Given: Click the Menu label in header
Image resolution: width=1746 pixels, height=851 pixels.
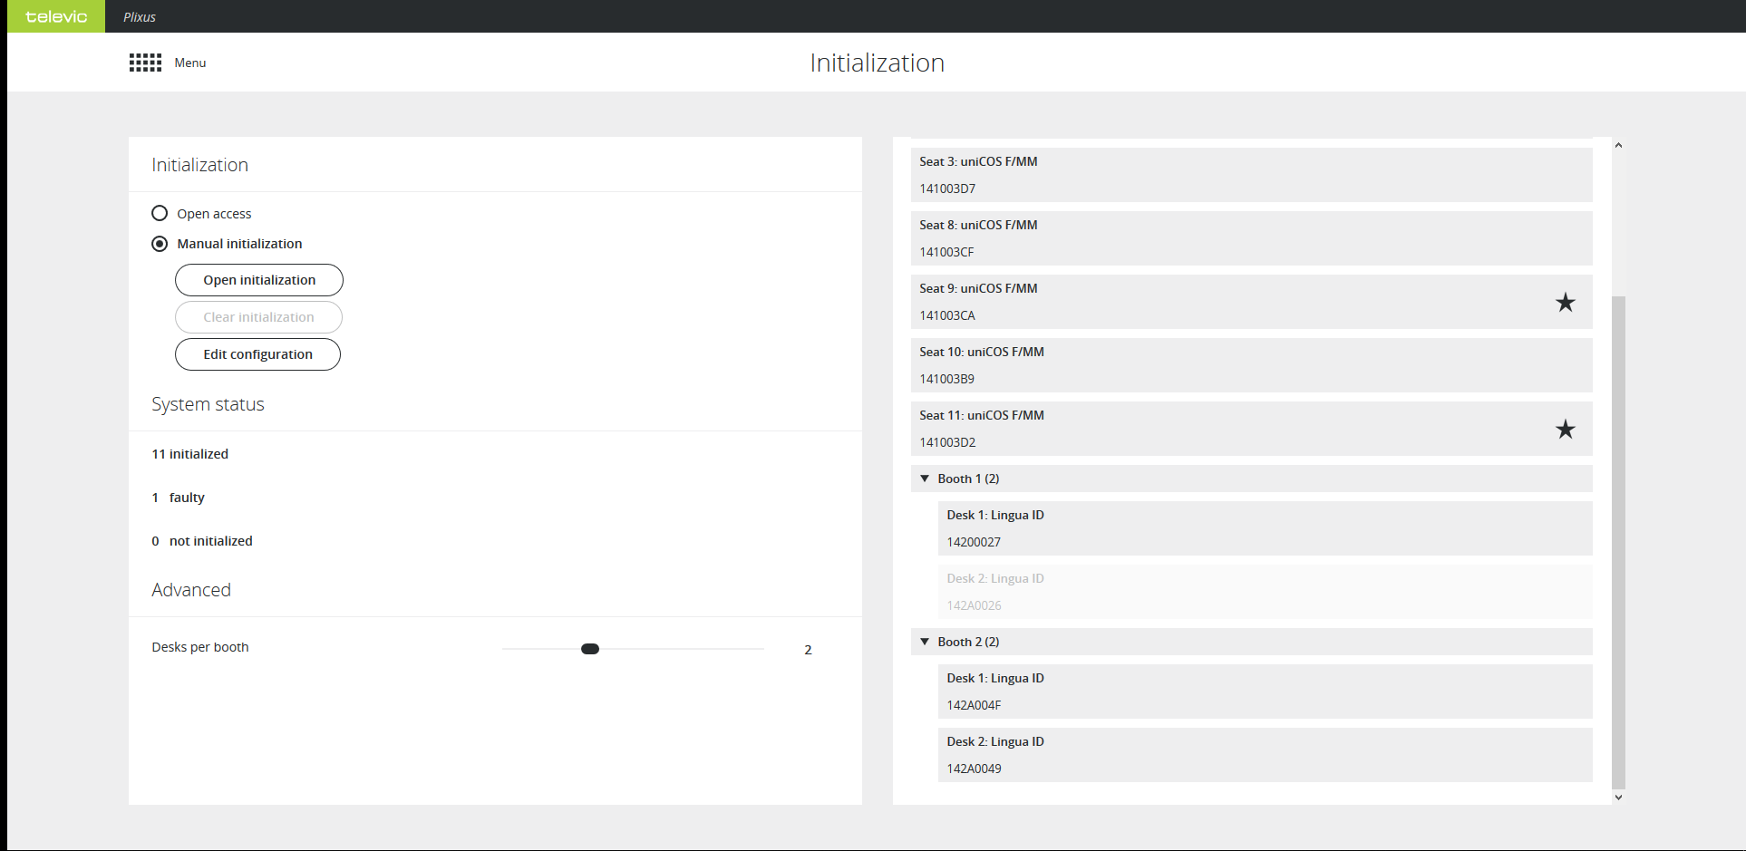Looking at the screenshot, I should pyautogui.click(x=190, y=63).
